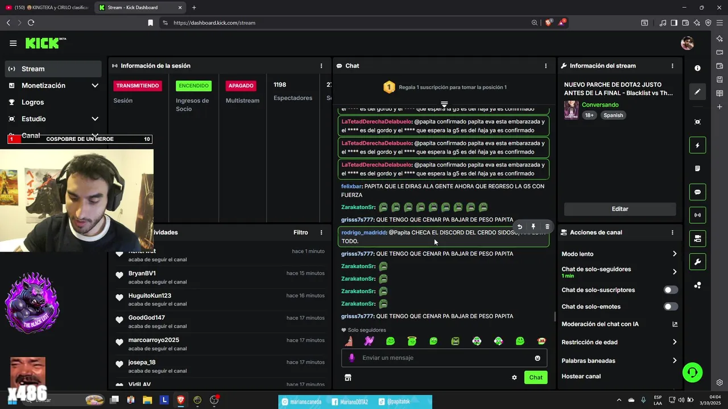The image size is (728, 409).
Task: Click the Brave browser taskbar icon
Action: [181, 400]
